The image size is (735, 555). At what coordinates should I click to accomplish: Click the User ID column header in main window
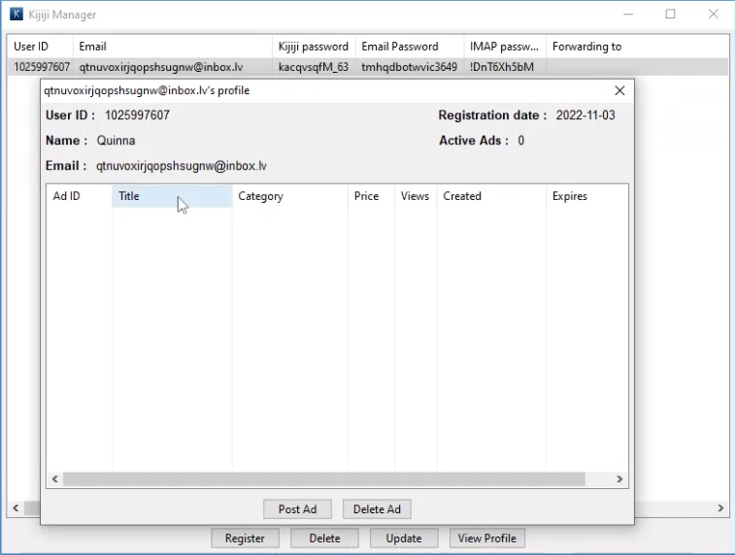[x=41, y=47]
